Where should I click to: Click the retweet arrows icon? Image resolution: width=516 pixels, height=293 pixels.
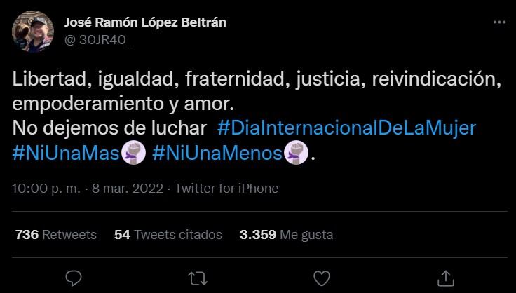click(197, 278)
